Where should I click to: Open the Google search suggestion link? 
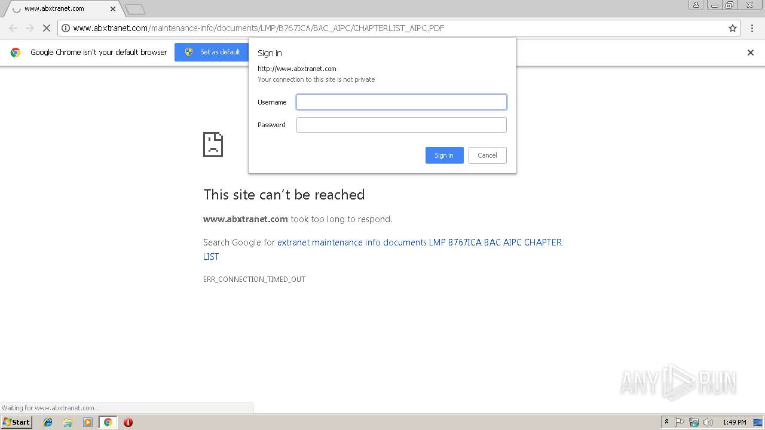tap(382, 249)
